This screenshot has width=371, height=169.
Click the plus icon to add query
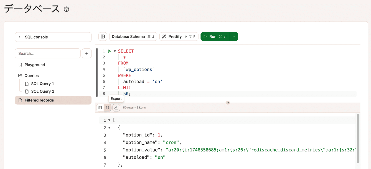(87, 53)
